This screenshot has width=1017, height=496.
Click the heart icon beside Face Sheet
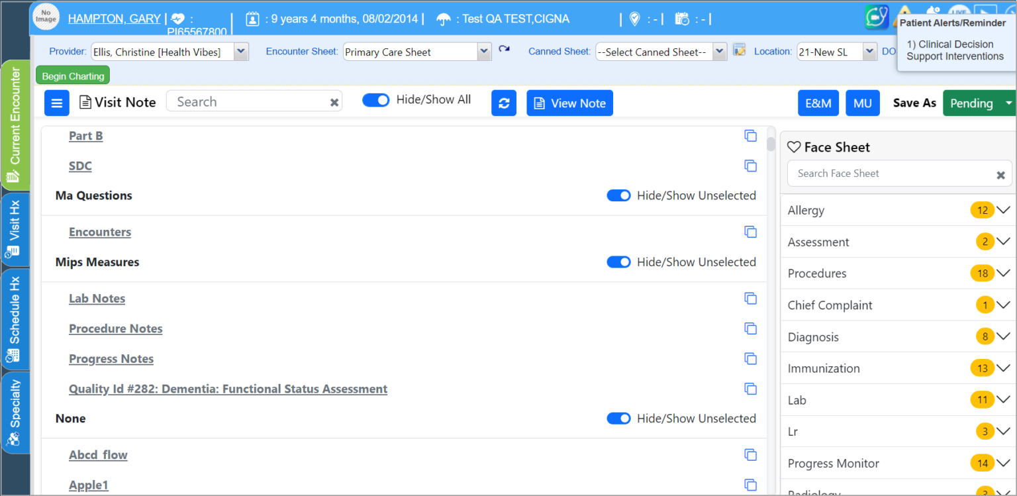click(794, 146)
